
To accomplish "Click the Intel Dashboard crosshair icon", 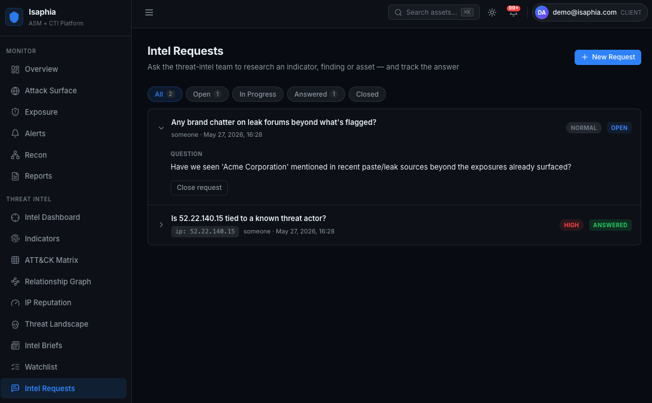I will [x=15, y=218].
